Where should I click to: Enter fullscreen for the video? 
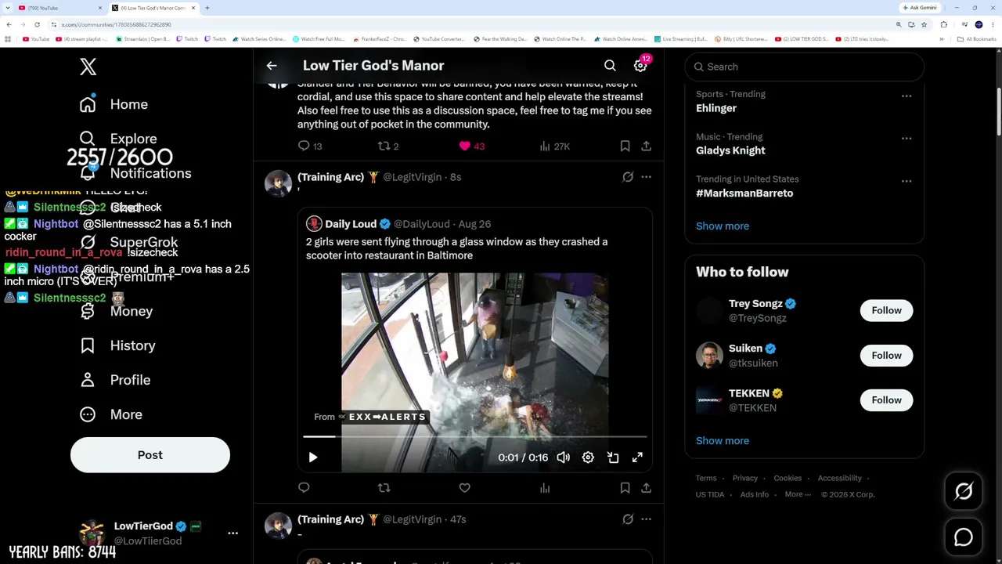(637, 457)
